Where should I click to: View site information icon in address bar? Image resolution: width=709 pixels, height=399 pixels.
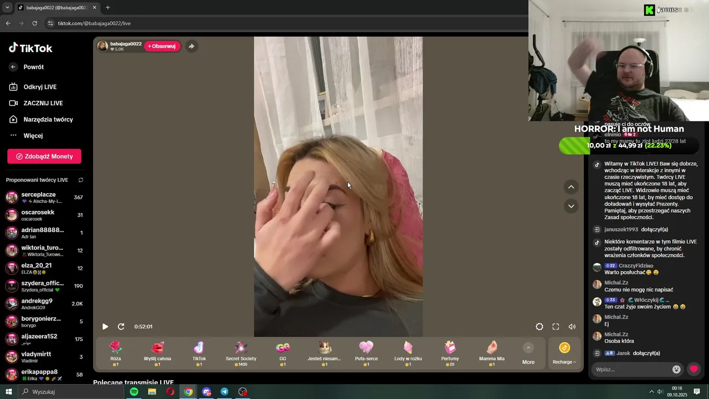(50, 23)
